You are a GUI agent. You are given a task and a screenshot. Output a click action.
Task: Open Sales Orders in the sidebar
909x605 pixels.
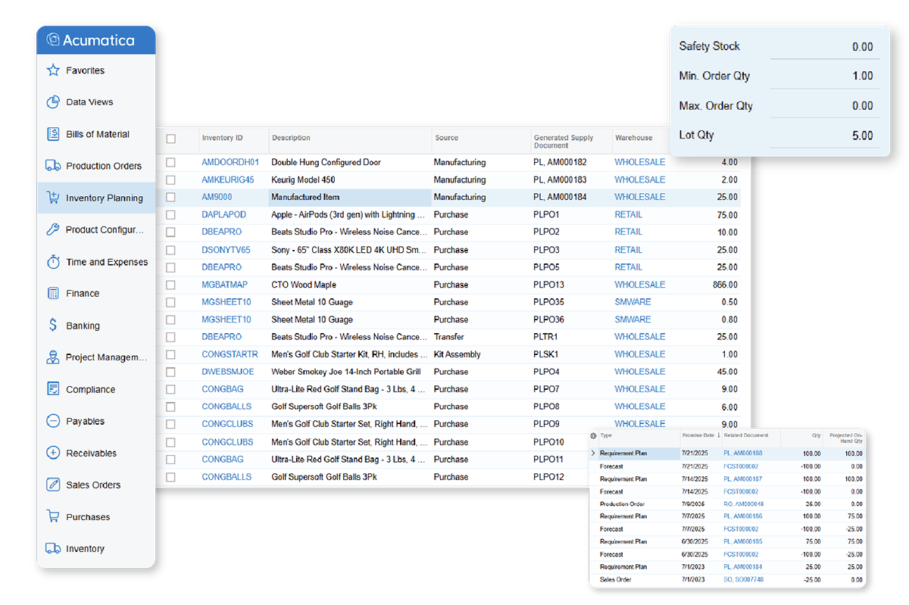[x=93, y=485]
